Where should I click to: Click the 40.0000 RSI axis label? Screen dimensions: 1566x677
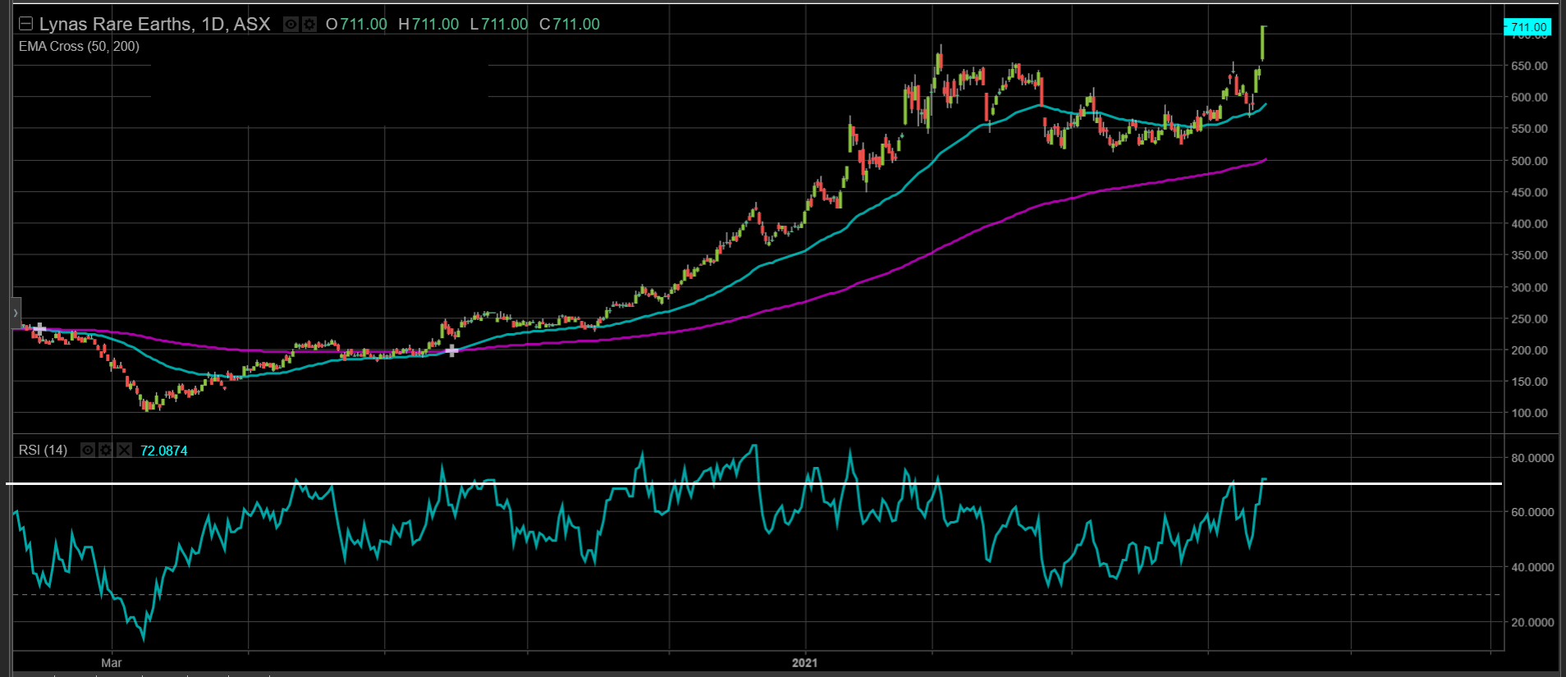1532,567
